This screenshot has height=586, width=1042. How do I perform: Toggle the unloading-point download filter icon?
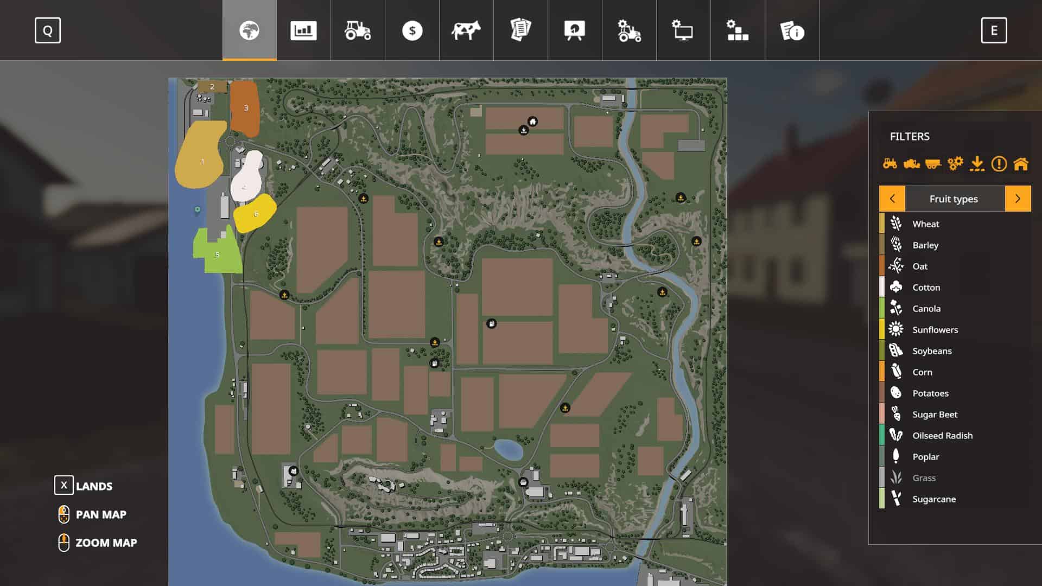pyautogui.click(x=977, y=163)
